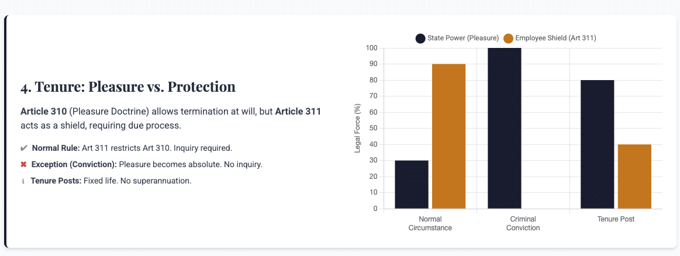Screen dimensions: 680x256
Task: Click the navy State Power bar for Tenure Post
Action: 597,144
